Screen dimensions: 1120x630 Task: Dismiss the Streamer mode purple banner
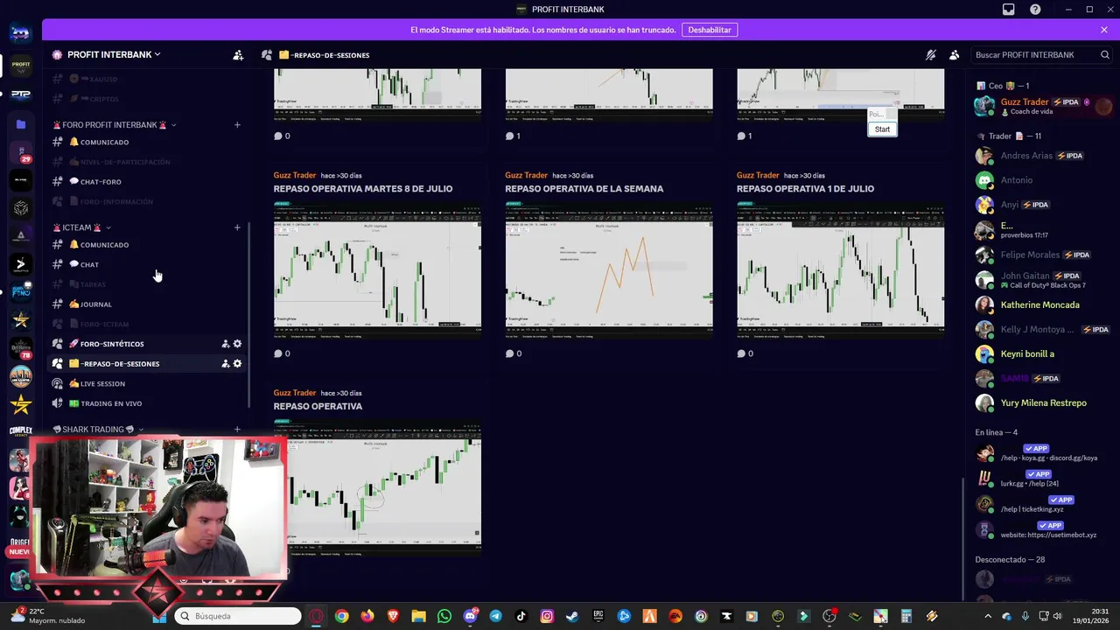pos(1104,30)
